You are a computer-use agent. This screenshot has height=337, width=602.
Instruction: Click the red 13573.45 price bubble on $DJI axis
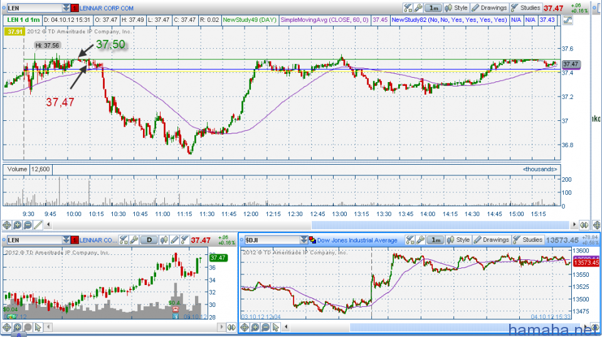pyautogui.click(x=586, y=262)
